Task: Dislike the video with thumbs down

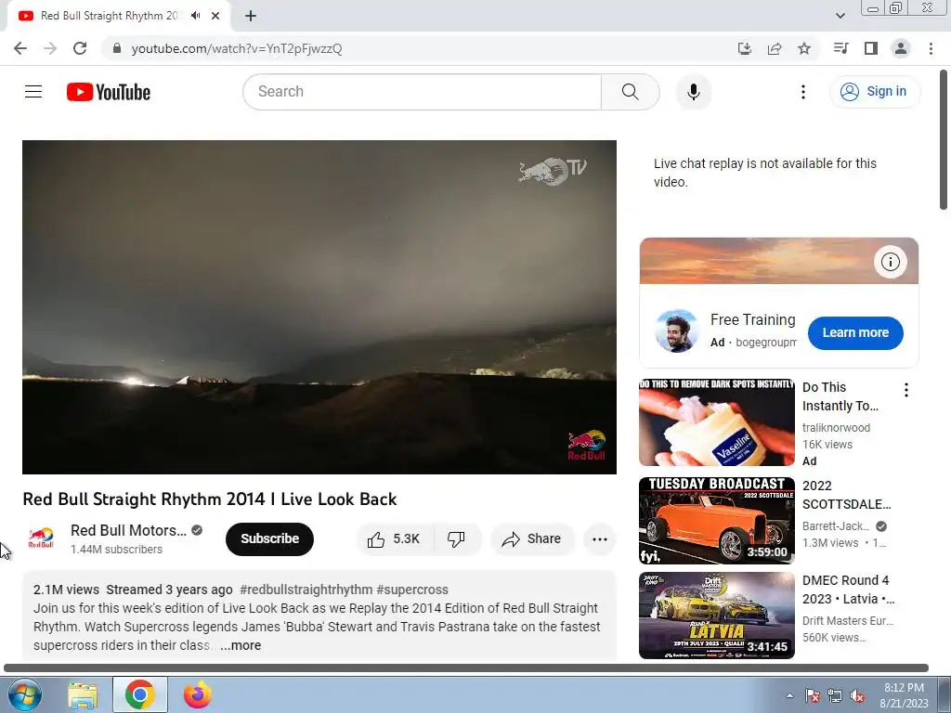Action: [x=456, y=539]
